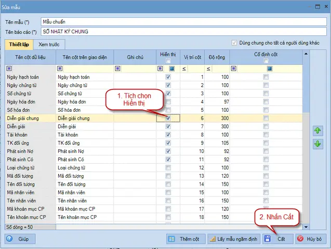Viewport: 331px width, 249px height.
Task: Click the blue help question-mark icon
Action: coord(9,239)
